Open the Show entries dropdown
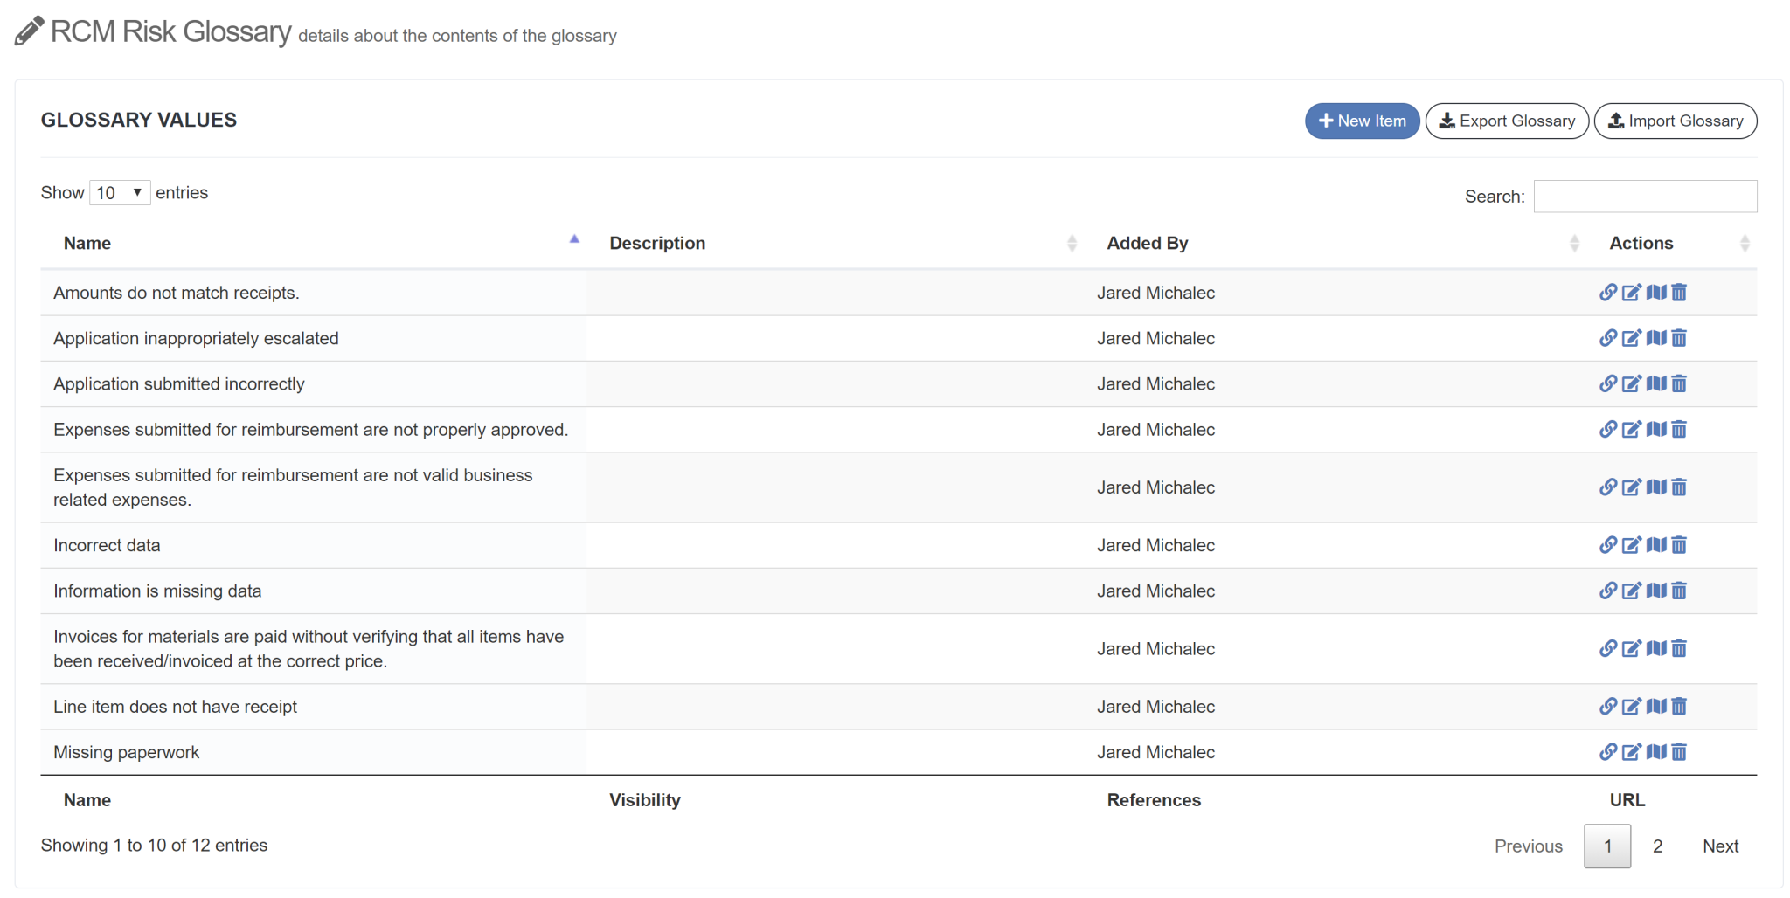This screenshot has height=898, width=1790. tap(120, 192)
